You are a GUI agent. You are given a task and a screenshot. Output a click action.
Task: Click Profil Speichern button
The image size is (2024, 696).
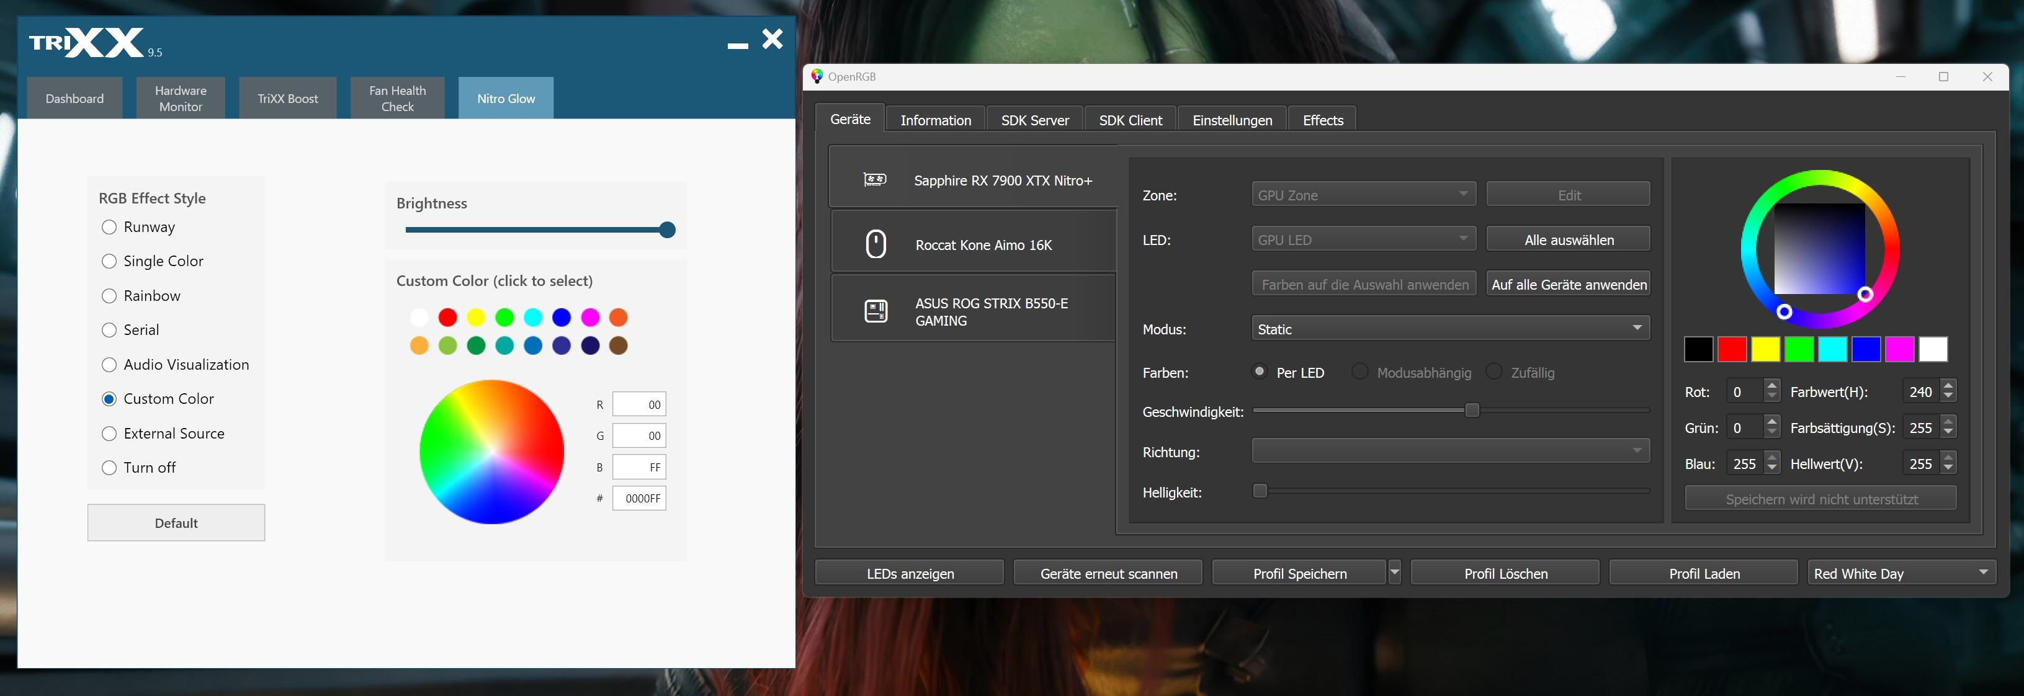pos(1299,573)
